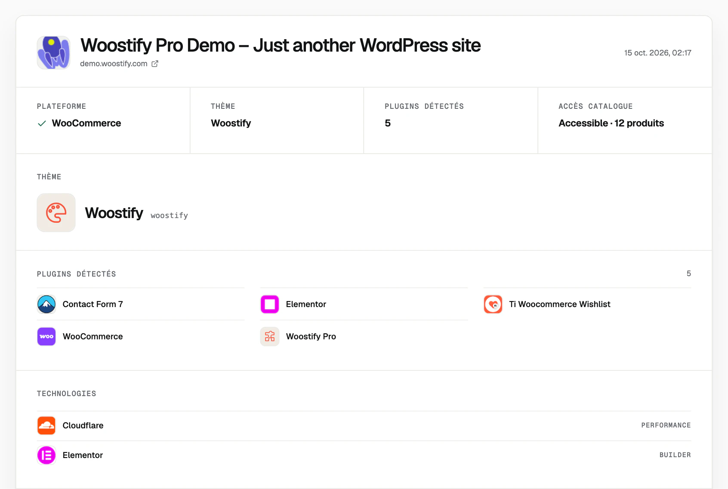This screenshot has height=489, width=728.
Task: Select the Elementor name in detected plugins
Action: (306, 304)
